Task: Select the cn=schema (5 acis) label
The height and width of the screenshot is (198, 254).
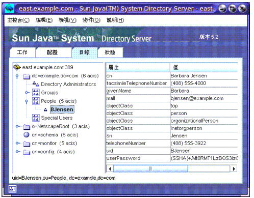Action: pos(55,135)
